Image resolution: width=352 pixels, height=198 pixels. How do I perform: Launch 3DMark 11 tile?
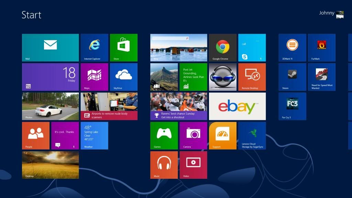tap(292, 47)
